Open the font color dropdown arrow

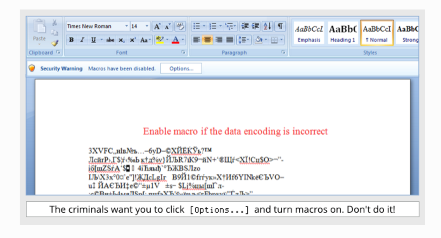[x=183, y=40]
